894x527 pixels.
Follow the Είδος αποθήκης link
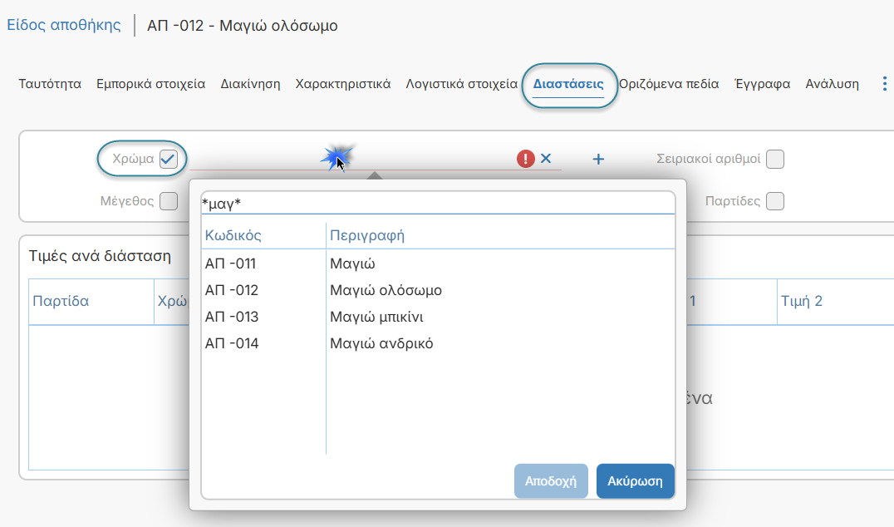pos(64,25)
